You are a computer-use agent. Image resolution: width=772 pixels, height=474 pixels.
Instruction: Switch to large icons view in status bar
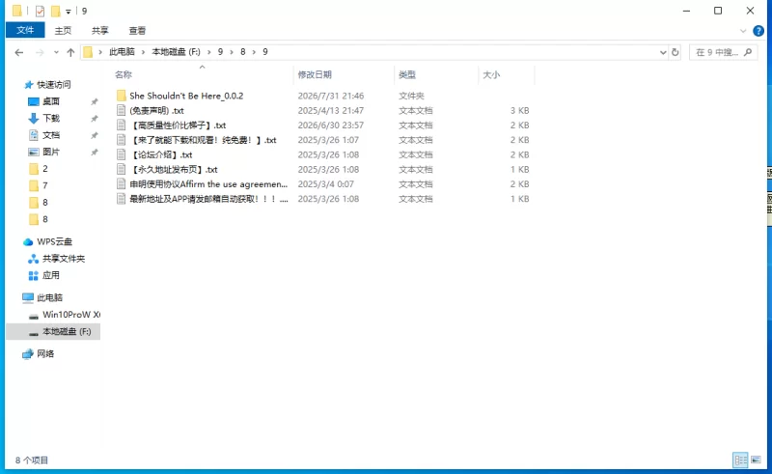tap(756, 460)
